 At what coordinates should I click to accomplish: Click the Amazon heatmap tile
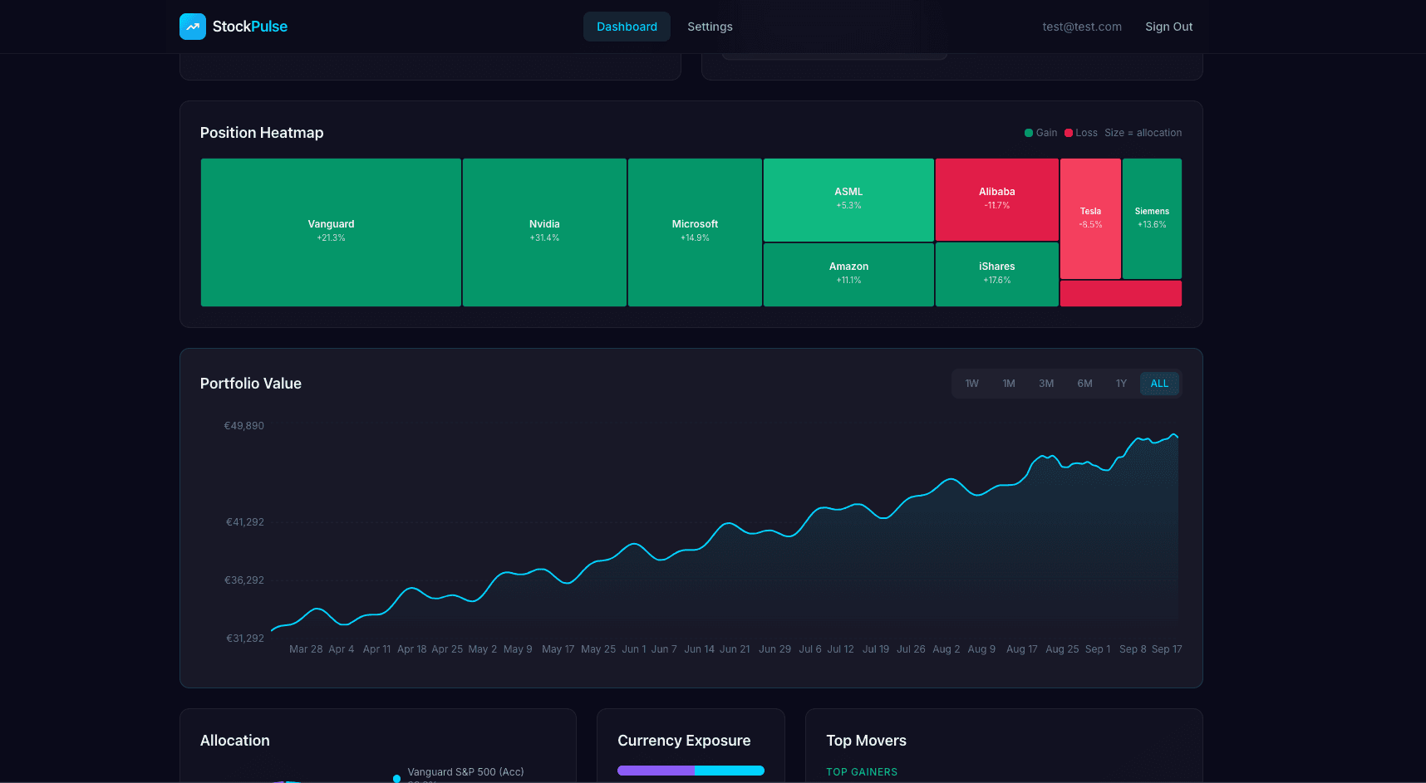click(x=848, y=275)
